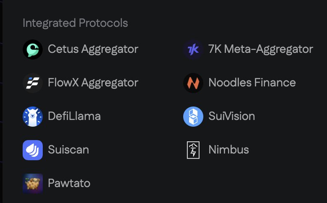327x203 pixels.
Task: Open the Pawtato text link
Action: click(x=69, y=183)
